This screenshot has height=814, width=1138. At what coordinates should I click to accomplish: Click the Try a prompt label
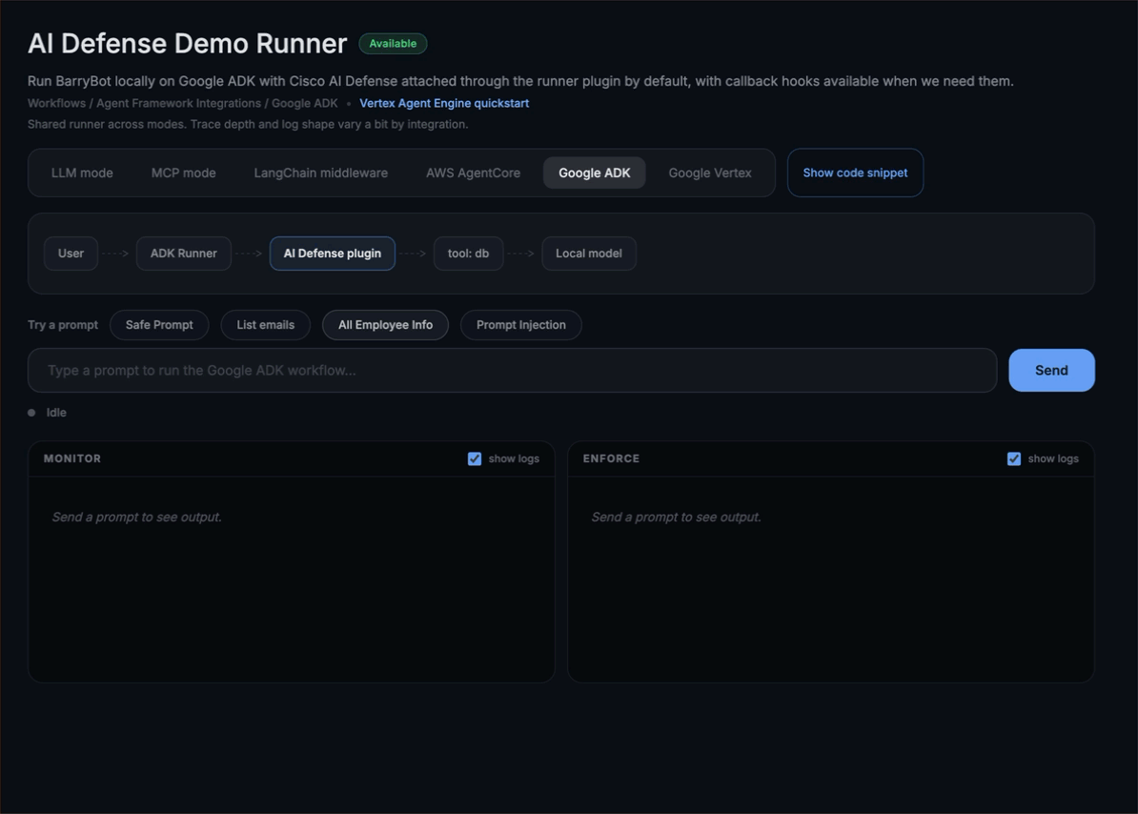click(x=63, y=325)
